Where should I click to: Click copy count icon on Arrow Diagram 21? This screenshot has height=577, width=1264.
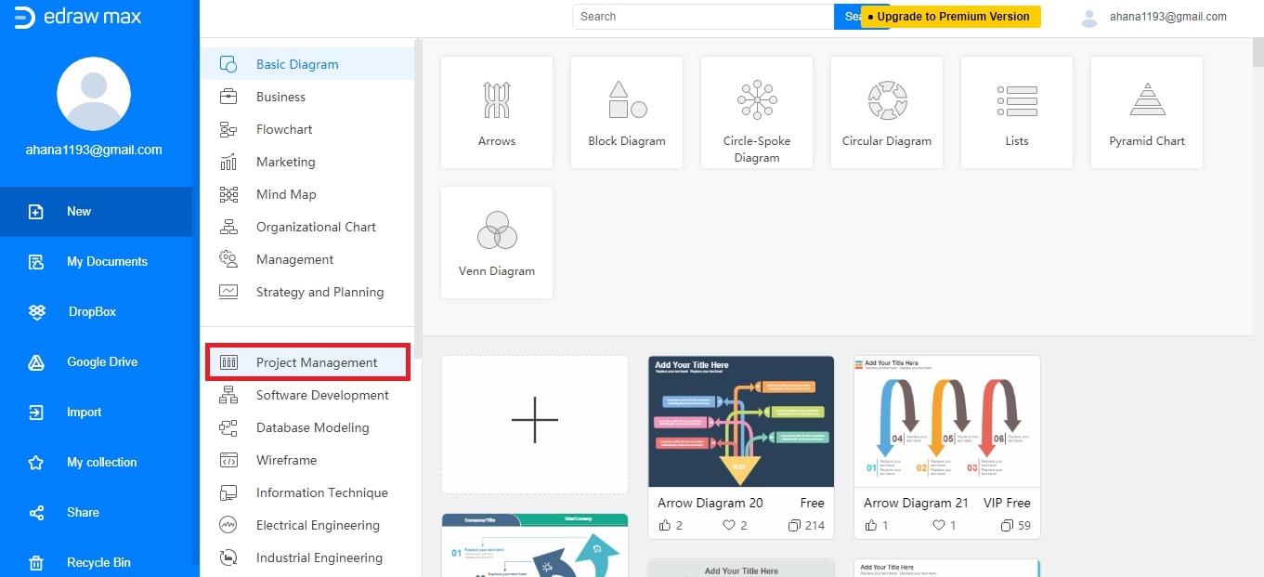[x=1008, y=526]
